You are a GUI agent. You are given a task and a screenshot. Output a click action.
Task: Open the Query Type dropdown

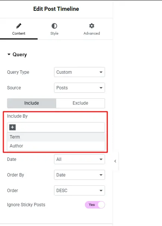point(79,72)
